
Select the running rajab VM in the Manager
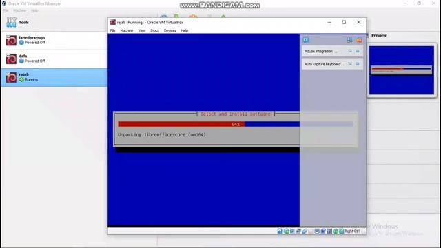[54, 77]
